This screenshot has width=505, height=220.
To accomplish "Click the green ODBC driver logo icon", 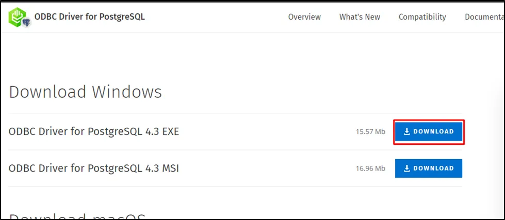I will 18,16.
